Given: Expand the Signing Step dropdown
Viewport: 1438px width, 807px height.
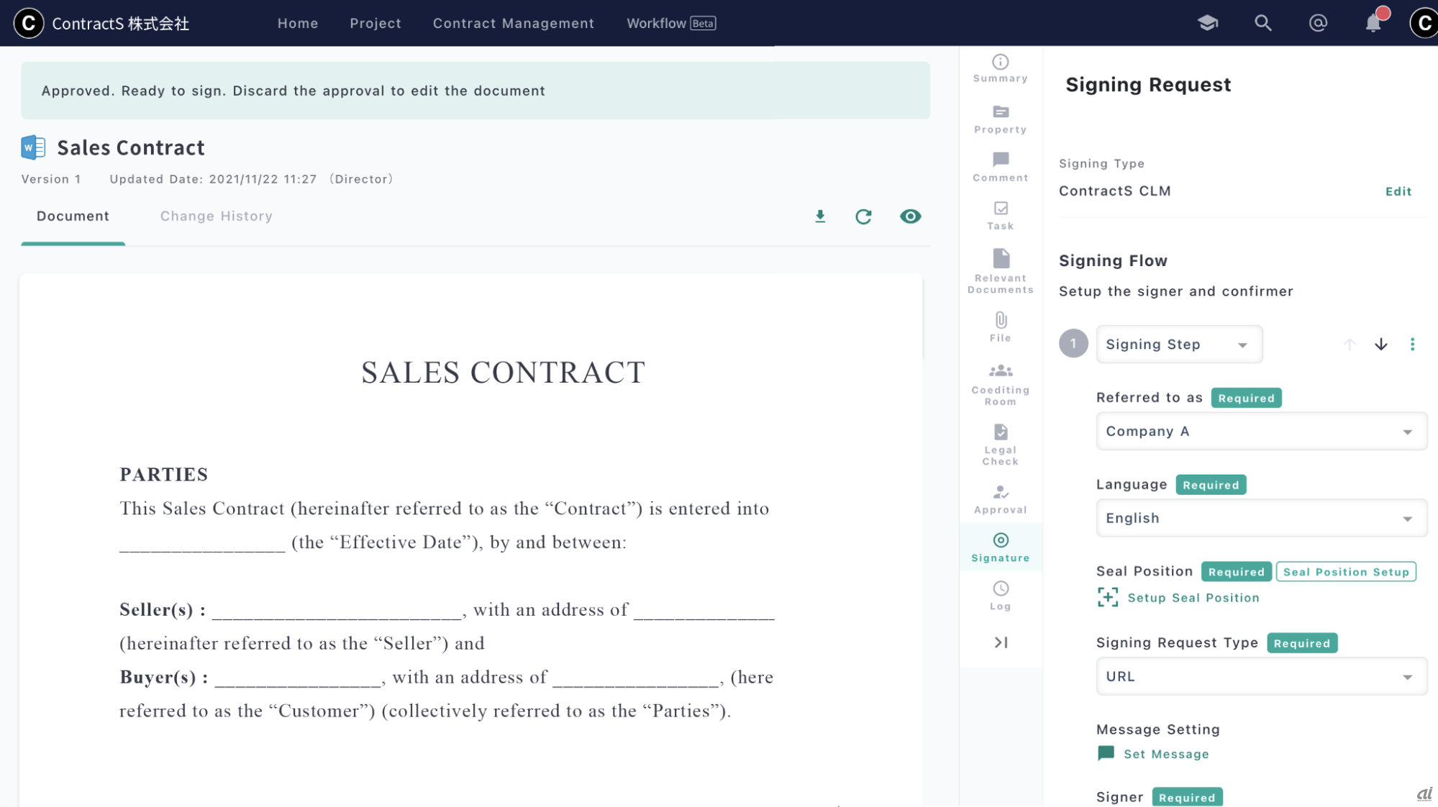Looking at the screenshot, I should [x=1179, y=345].
